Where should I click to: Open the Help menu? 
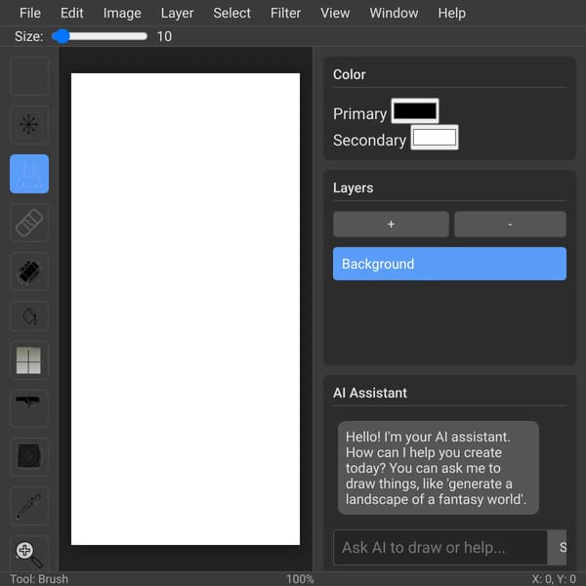pos(452,13)
